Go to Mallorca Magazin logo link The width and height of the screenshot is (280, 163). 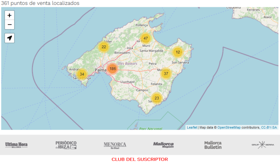pyautogui.click(x=164, y=145)
